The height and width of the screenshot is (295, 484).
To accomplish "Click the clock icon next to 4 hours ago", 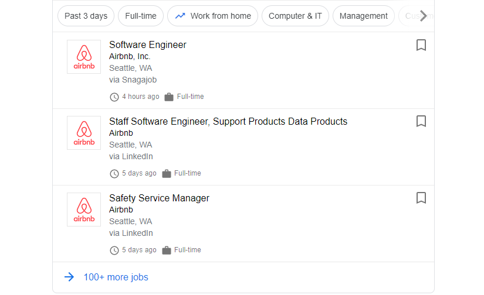I will 114,97.
